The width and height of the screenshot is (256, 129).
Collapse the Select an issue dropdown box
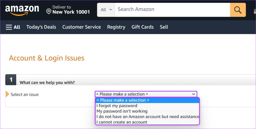(x=146, y=94)
